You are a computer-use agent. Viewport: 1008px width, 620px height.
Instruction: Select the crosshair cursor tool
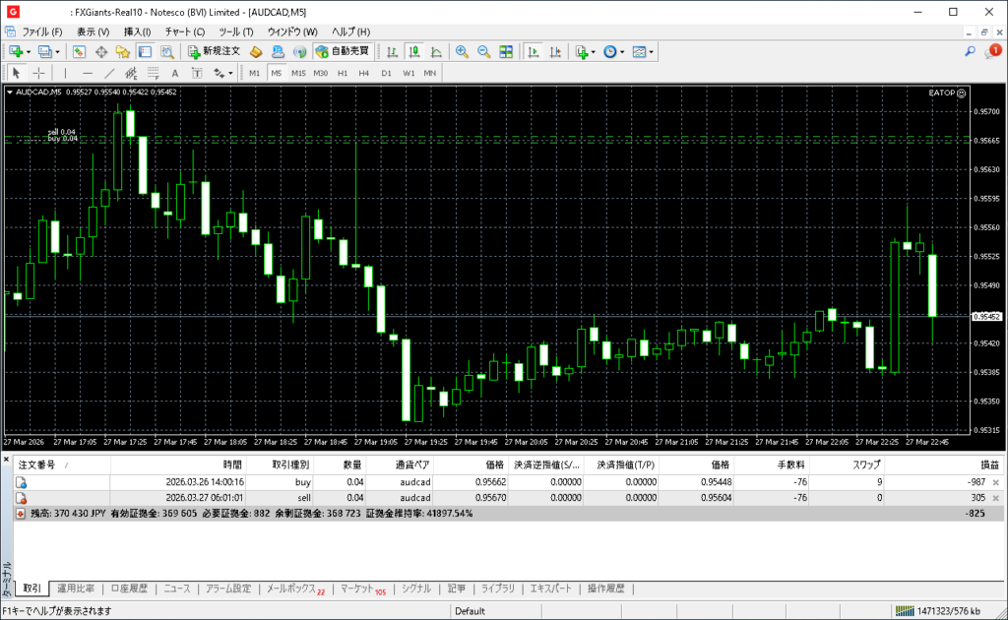point(38,73)
